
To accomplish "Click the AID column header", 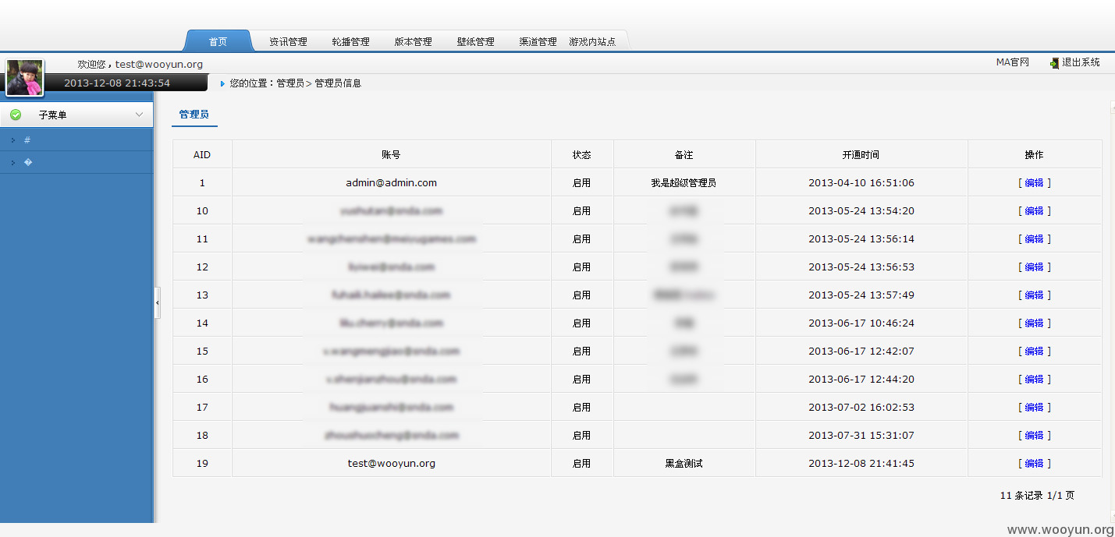I will pos(202,155).
